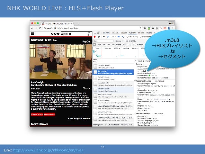
Task: Toggle the overview waterfall view icon
Action: (x=122, y=37)
